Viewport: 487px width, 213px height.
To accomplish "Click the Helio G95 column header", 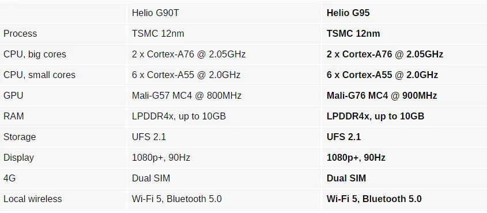I will pyautogui.click(x=348, y=13).
